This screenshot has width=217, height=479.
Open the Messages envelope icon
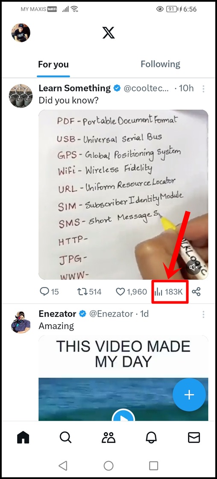tap(194, 437)
